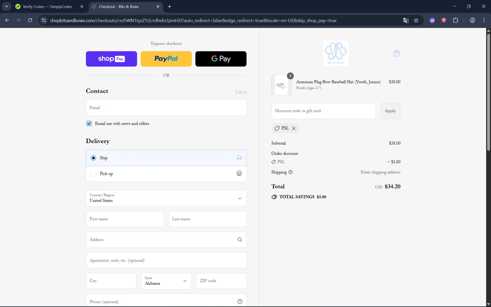This screenshot has width=491, height=307.
Task: Open the translate page icon
Action: [406, 20]
